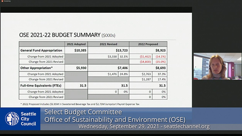Screen dimensions: 242x136
Task: Click the footnote about Sweetened Beverage Tax
Action: (80, 104)
